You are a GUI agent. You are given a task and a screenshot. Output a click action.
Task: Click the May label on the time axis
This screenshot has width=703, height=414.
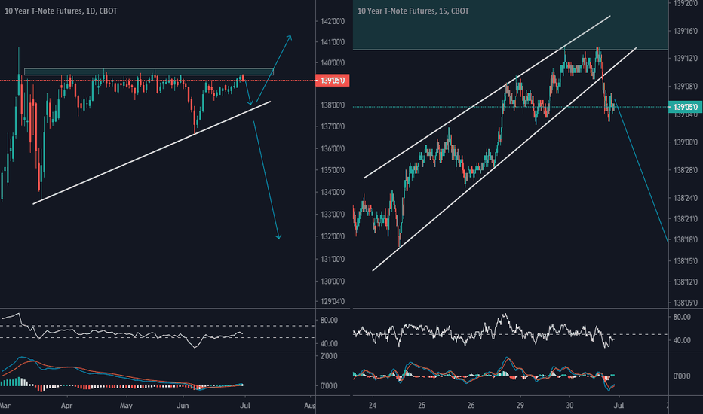(126, 406)
